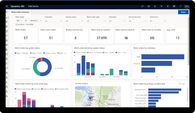
Task: Toggle 'Open - Completed' legend in trends chart
Action: (94, 52)
